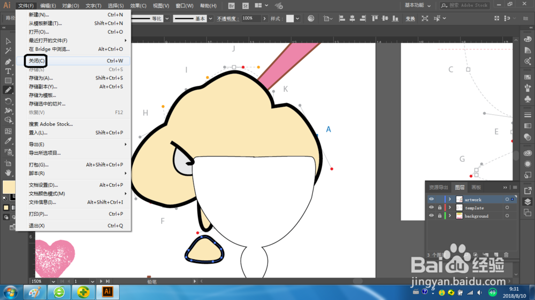
Task: Open the 样式 style dropdown
Action: (x=297, y=19)
